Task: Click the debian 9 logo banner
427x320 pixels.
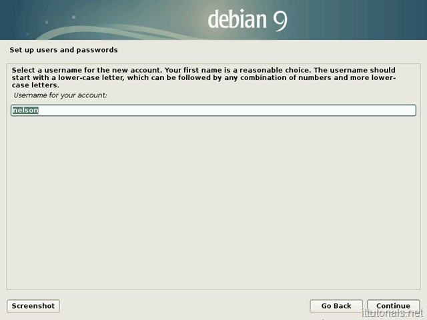Action: [213, 20]
